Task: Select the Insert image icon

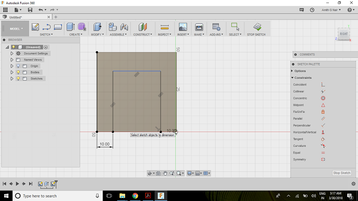Action: 183,27
